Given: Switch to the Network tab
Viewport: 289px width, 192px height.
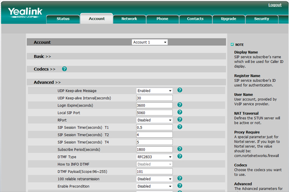Looking at the screenshot, I should click(129, 19).
